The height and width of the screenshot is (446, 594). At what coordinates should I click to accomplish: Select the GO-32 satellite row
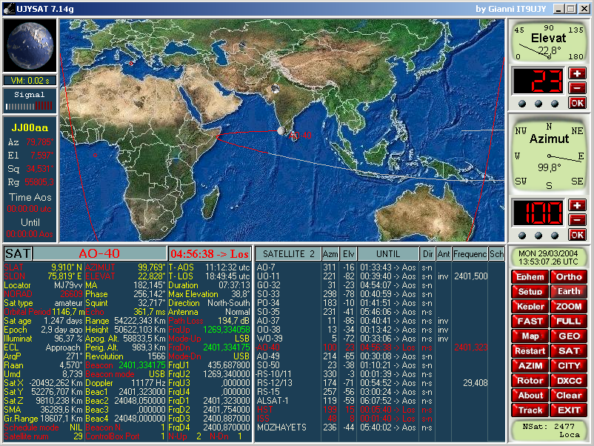coord(380,285)
